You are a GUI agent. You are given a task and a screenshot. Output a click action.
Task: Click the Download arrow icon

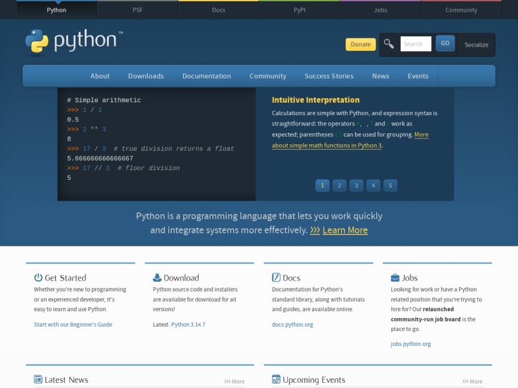[157, 277]
